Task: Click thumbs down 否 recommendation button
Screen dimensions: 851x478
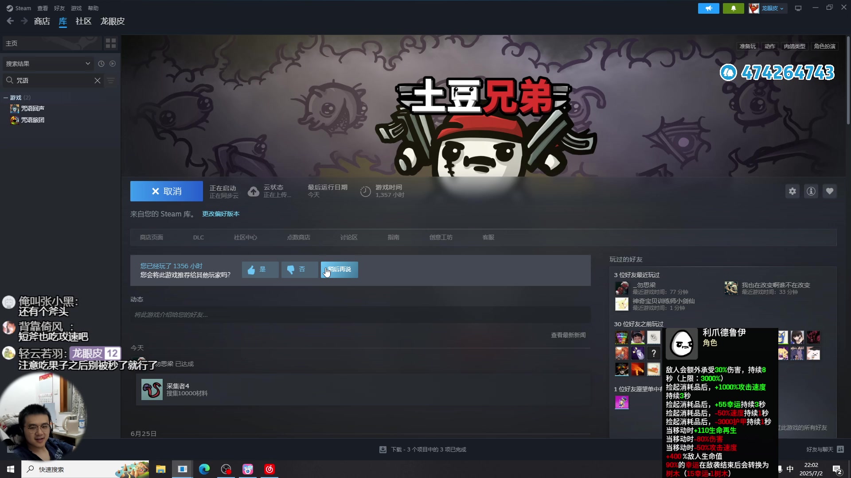Action: tap(300, 270)
